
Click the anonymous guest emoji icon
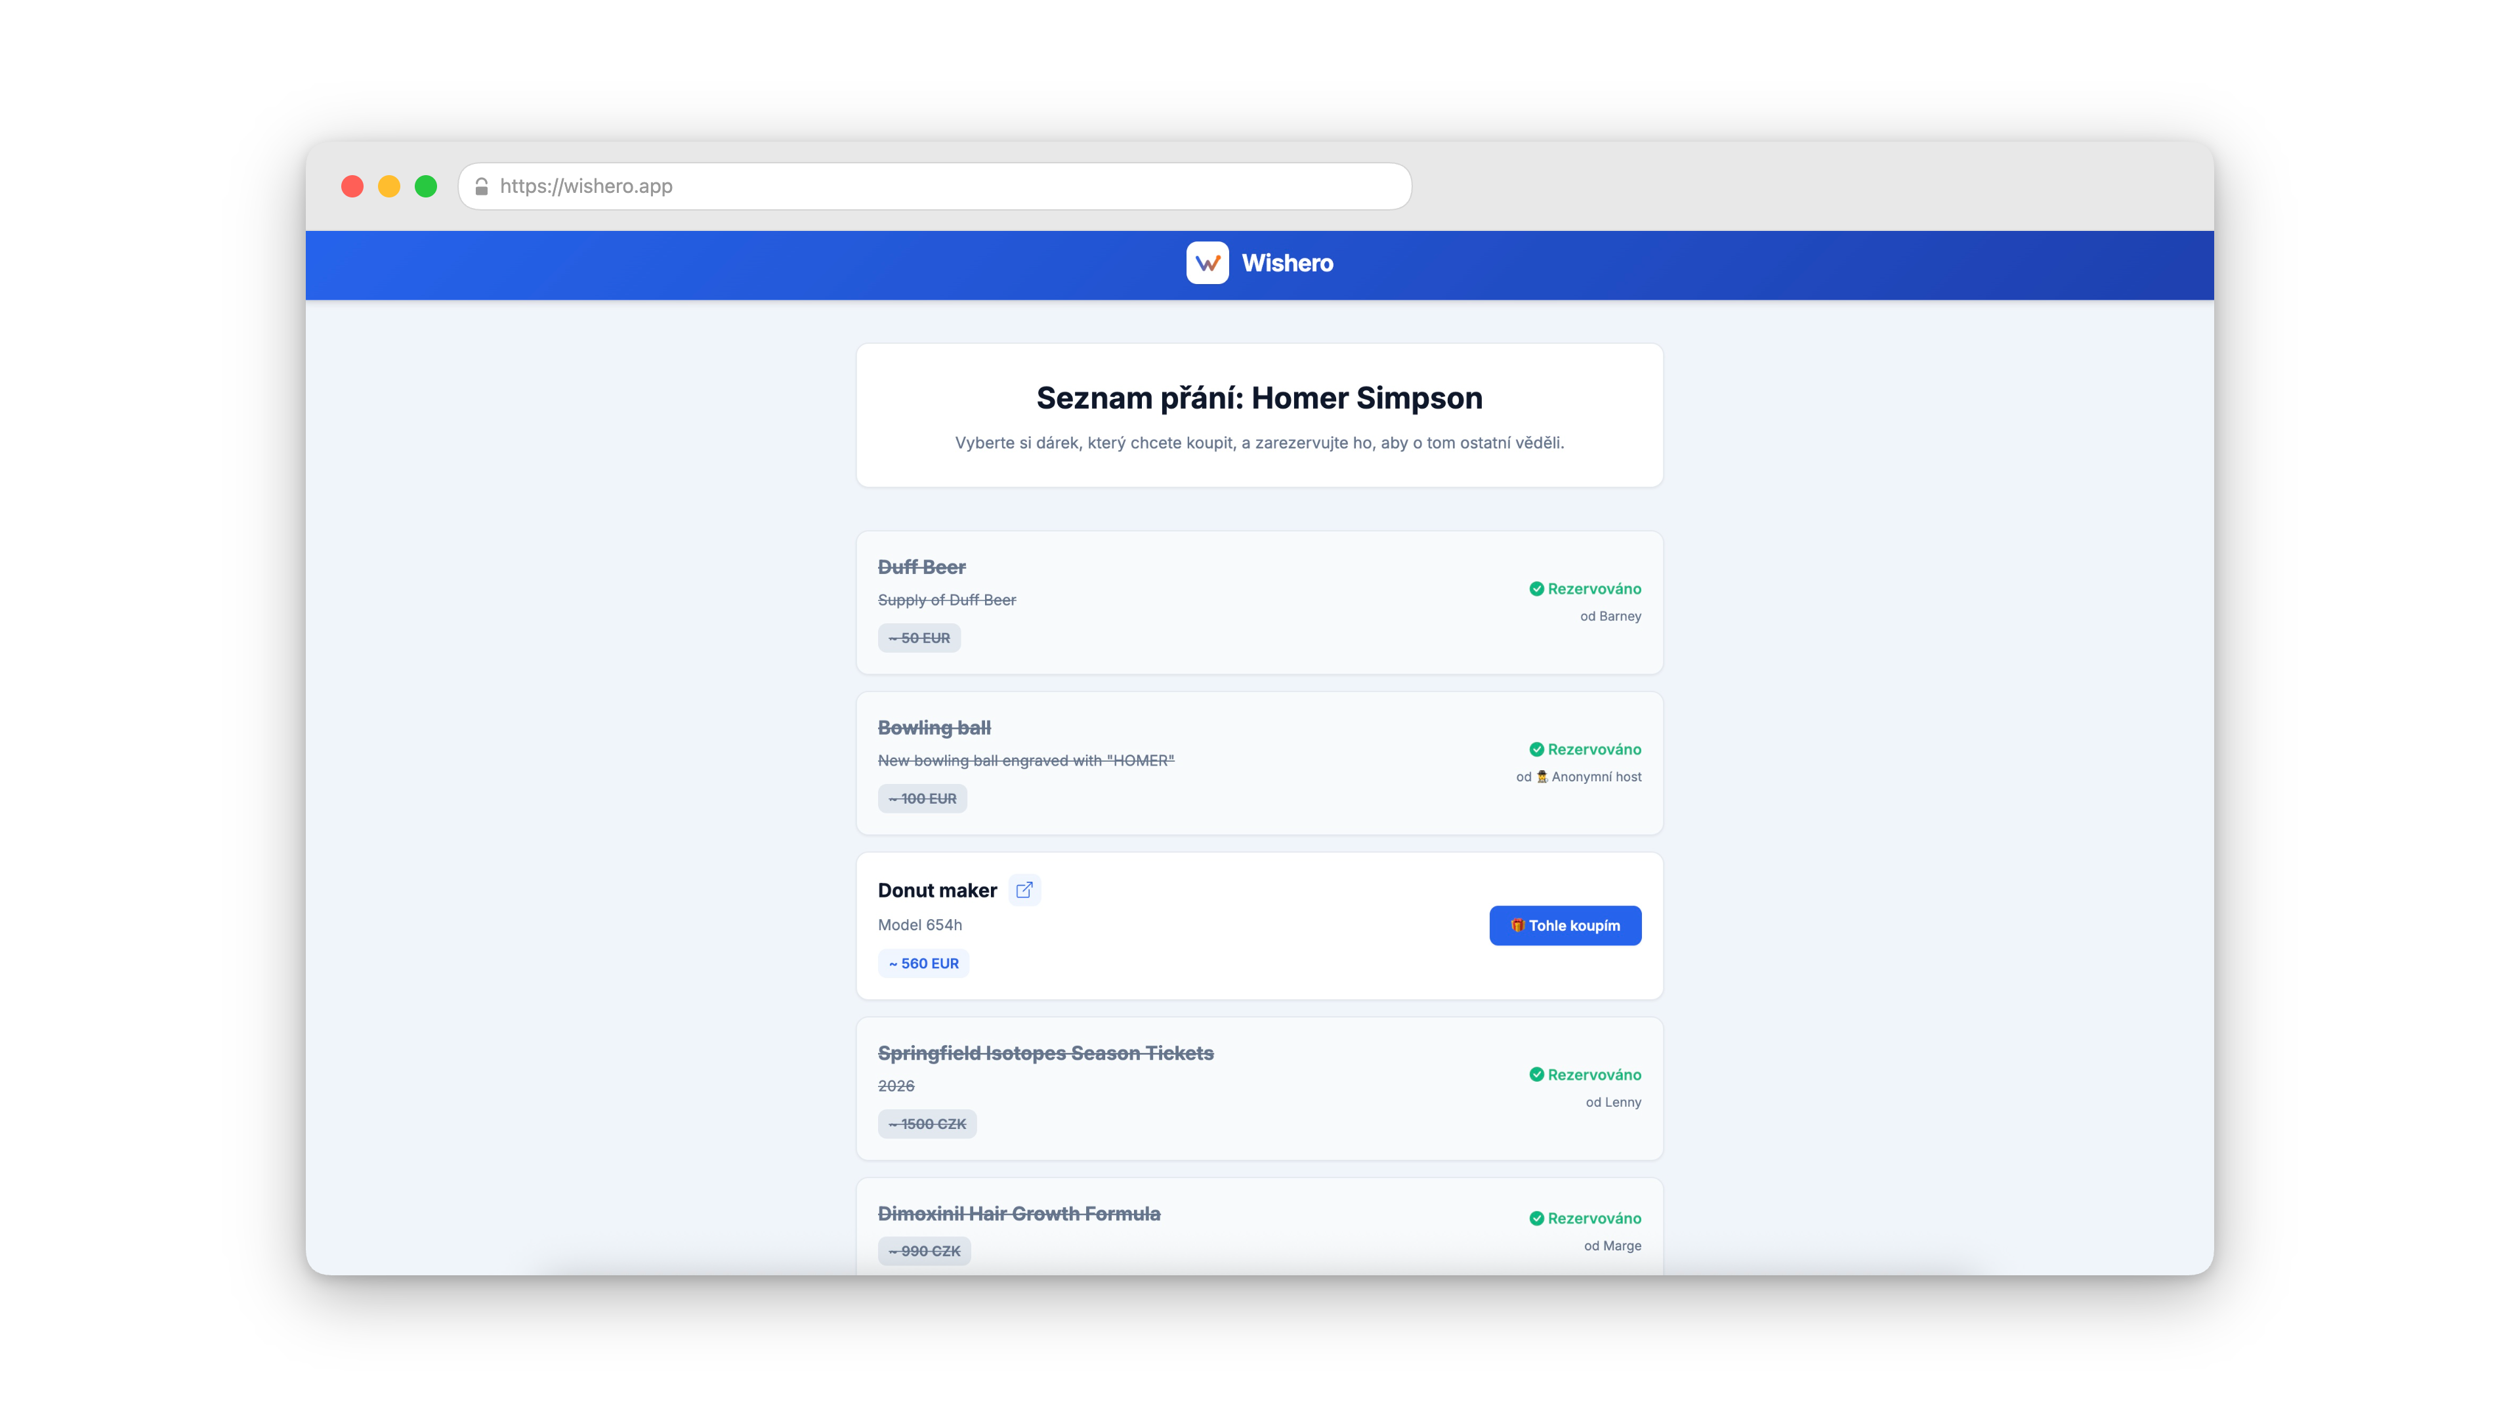1542,777
